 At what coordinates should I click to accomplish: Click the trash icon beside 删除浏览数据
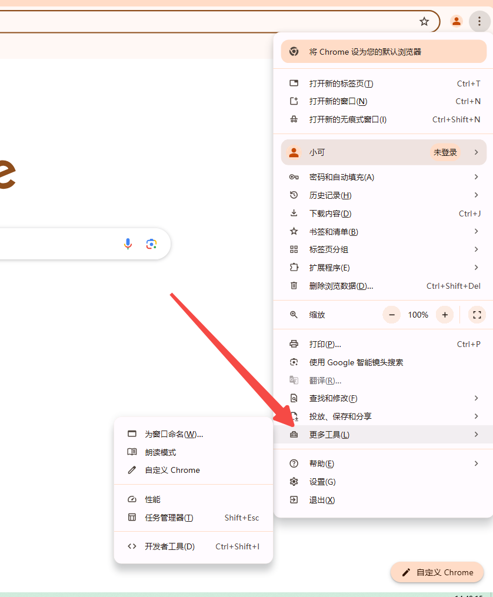294,285
